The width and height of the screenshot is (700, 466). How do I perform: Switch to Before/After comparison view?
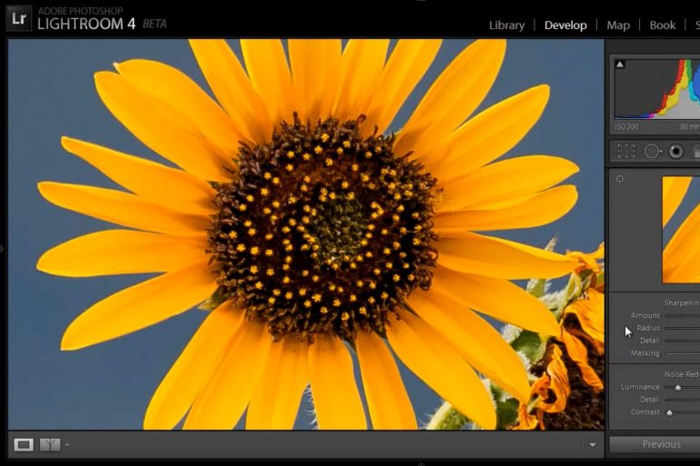pyautogui.click(x=50, y=444)
